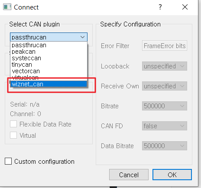Pick virtualcan from the dropdown list
The image size is (201, 188).
(49, 78)
